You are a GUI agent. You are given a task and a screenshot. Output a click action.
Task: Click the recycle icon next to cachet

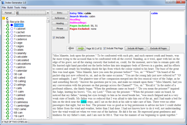tap(8, 32)
